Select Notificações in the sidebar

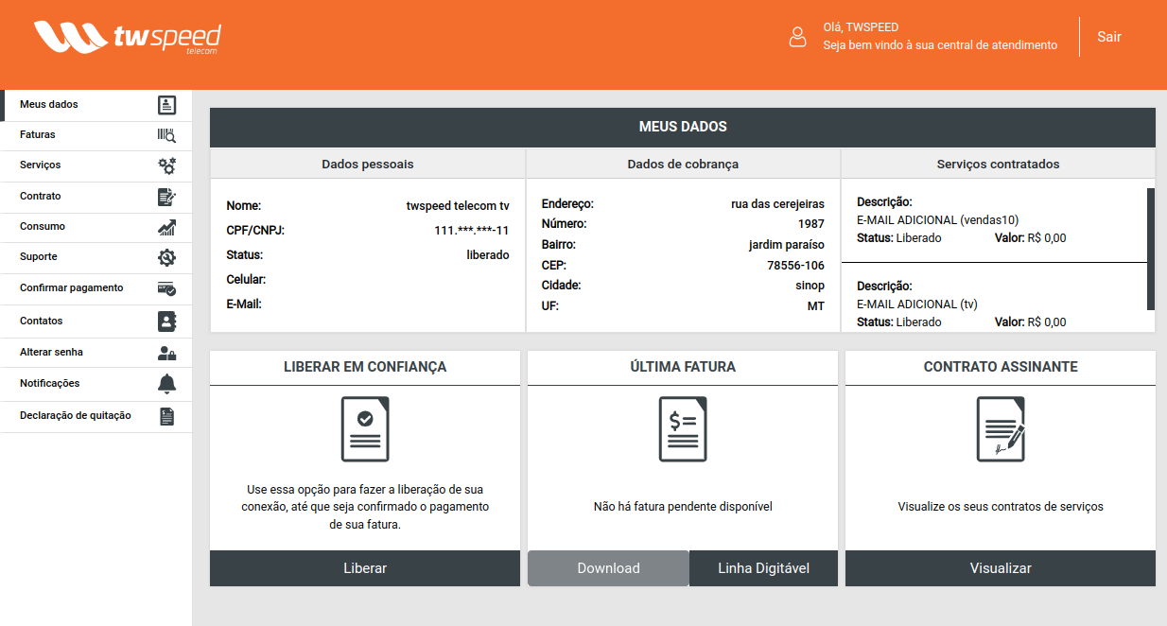[x=96, y=384]
